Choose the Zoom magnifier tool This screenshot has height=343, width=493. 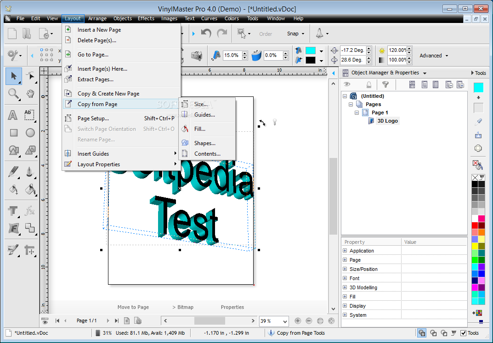[13, 94]
